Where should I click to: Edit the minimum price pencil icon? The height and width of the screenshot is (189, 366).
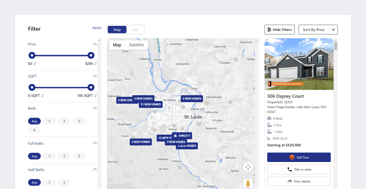(x=35, y=63)
